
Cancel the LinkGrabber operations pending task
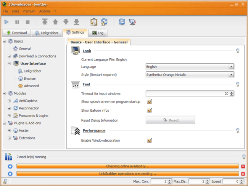click(243, 174)
